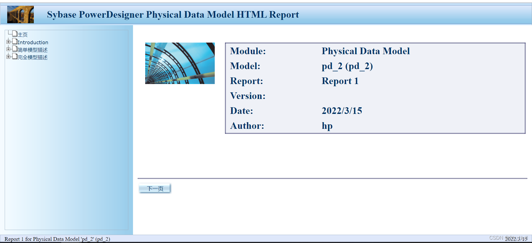Click the 'Author:' label
Screen dimensions: 532x243
click(247, 126)
